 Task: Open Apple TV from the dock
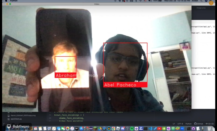coord(77,129)
